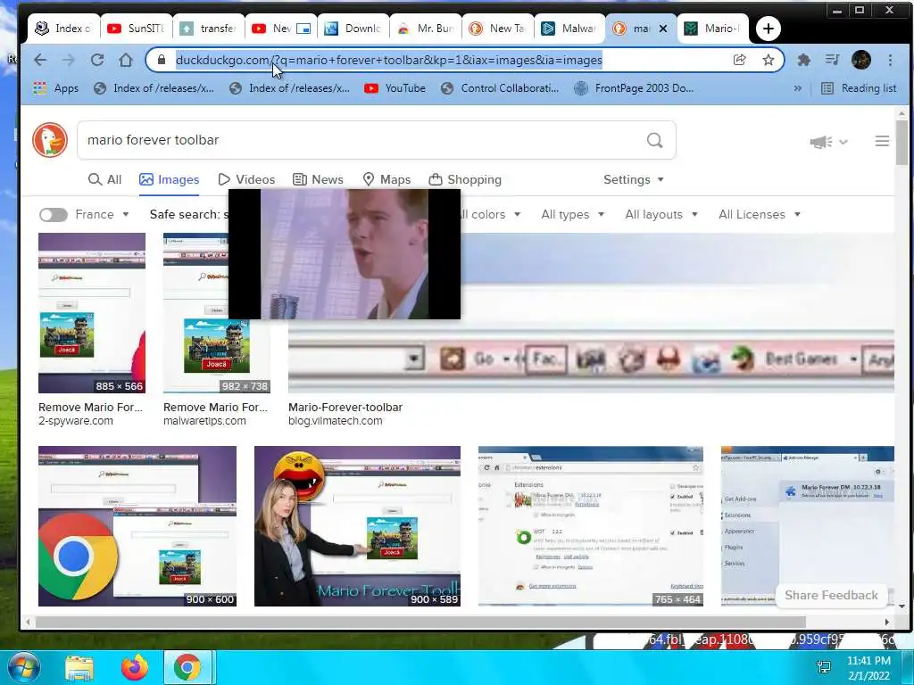Open the 885 × 566 2-spyware.com image
The height and width of the screenshot is (685, 914).
point(92,313)
